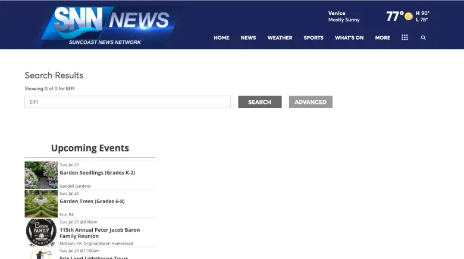Viewport: 464px width, 259px height.
Task: Click the SEARCH button
Action: (260, 102)
